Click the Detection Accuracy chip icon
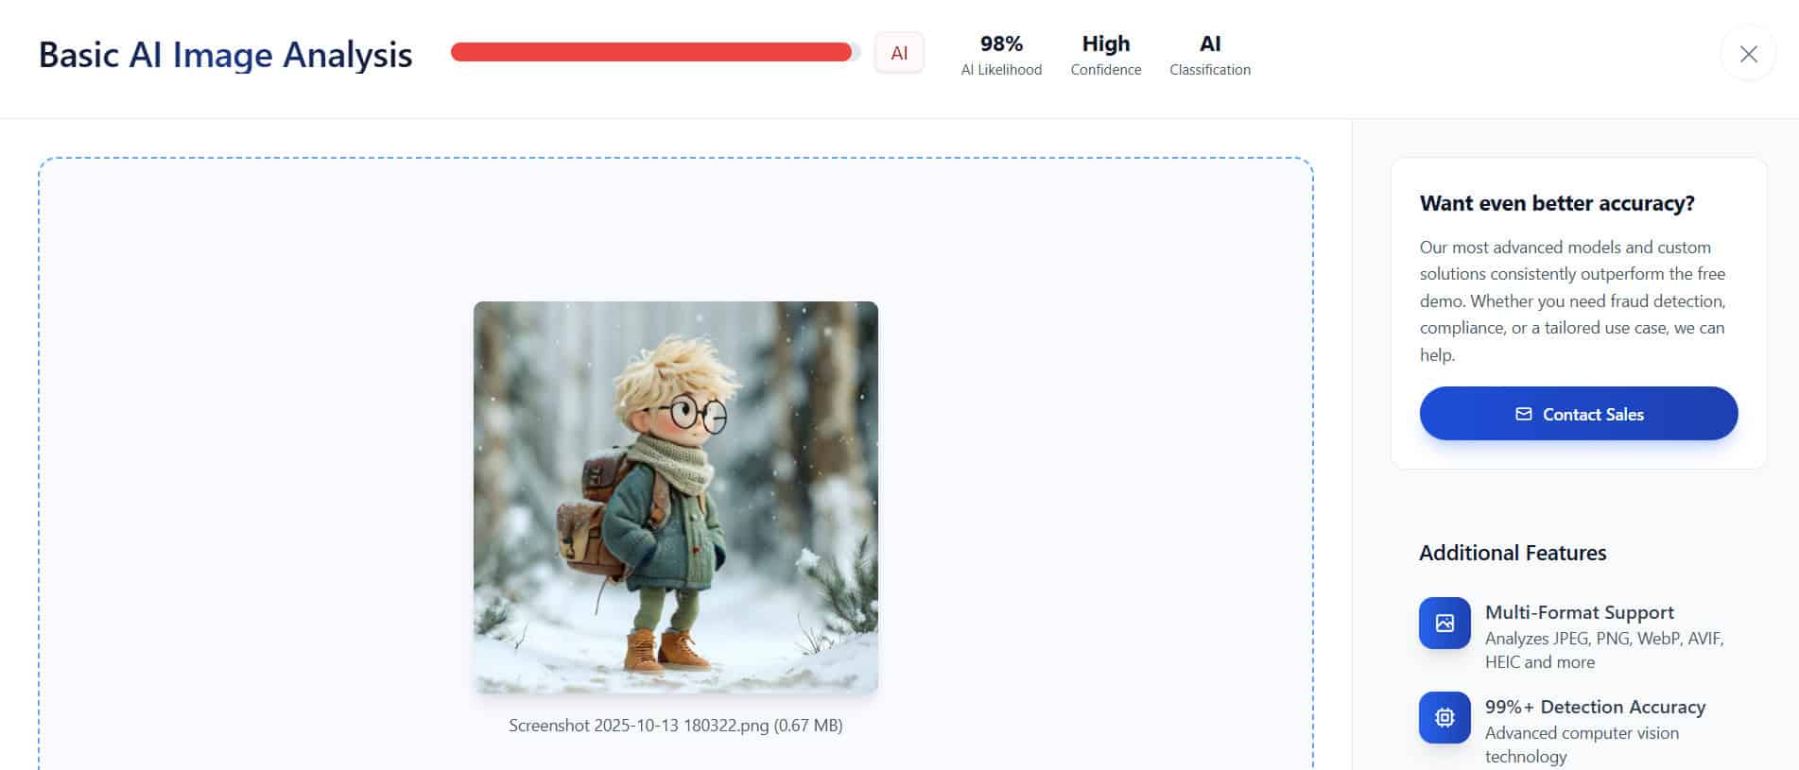This screenshot has height=770, width=1799. tap(1444, 717)
